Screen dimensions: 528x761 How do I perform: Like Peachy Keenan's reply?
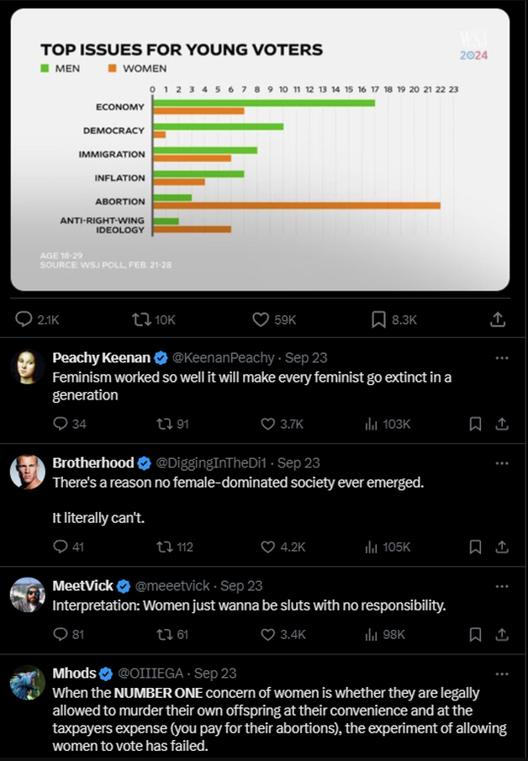(x=268, y=424)
